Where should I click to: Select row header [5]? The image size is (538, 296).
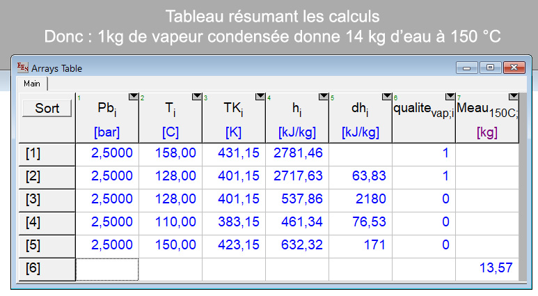[47, 247]
